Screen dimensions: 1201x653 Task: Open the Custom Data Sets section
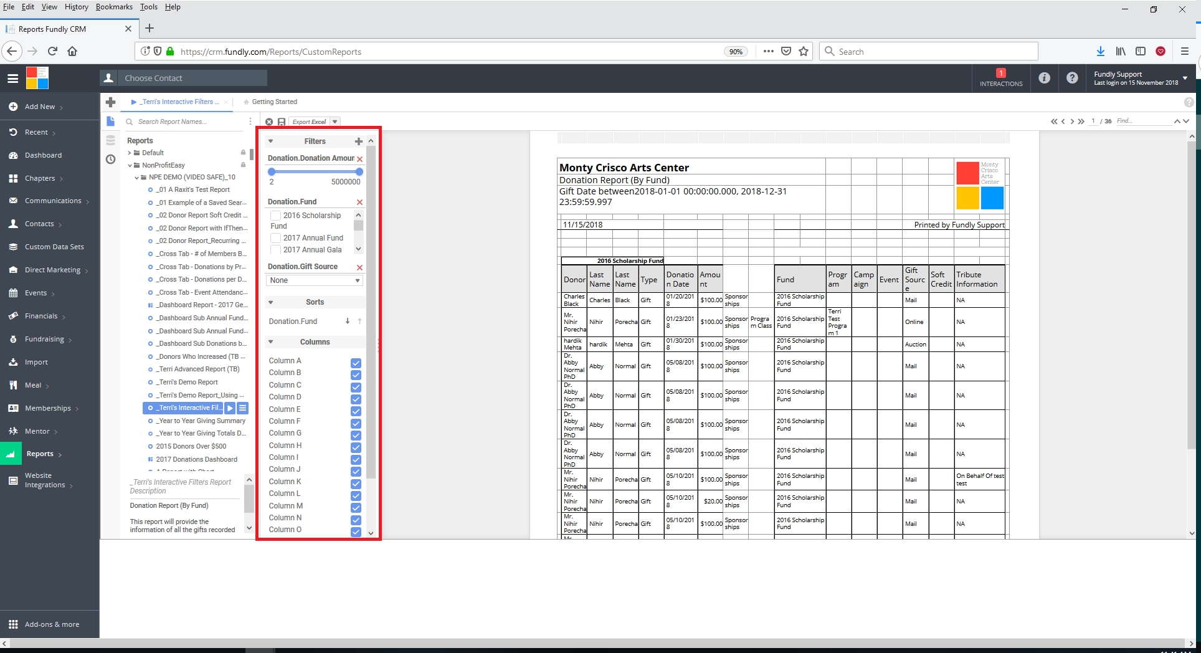[54, 247]
